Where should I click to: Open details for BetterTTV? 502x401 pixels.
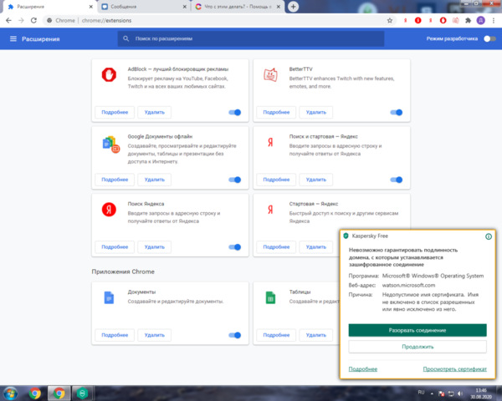pyautogui.click(x=276, y=112)
